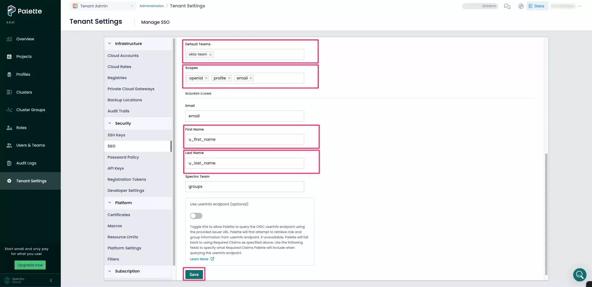Open Overview from the sidebar

tap(25, 39)
